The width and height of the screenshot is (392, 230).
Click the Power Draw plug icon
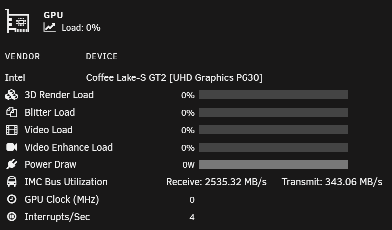tap(12, 164)
